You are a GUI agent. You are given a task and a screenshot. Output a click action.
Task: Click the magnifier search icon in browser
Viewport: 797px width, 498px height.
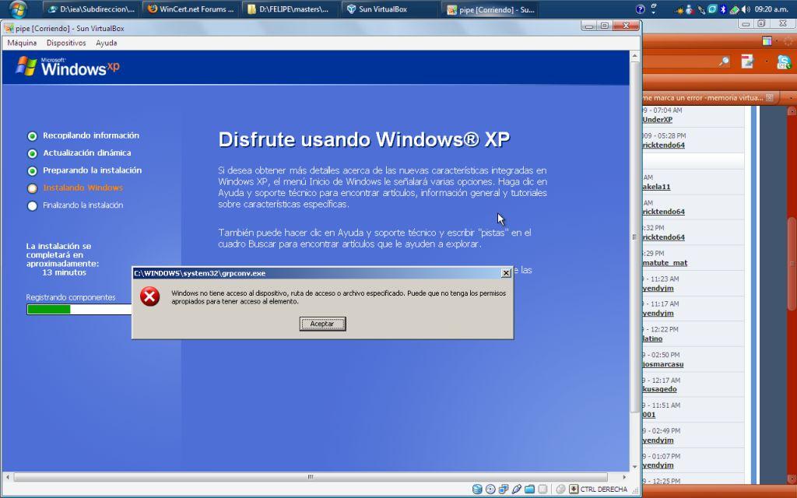click(725, 61)
